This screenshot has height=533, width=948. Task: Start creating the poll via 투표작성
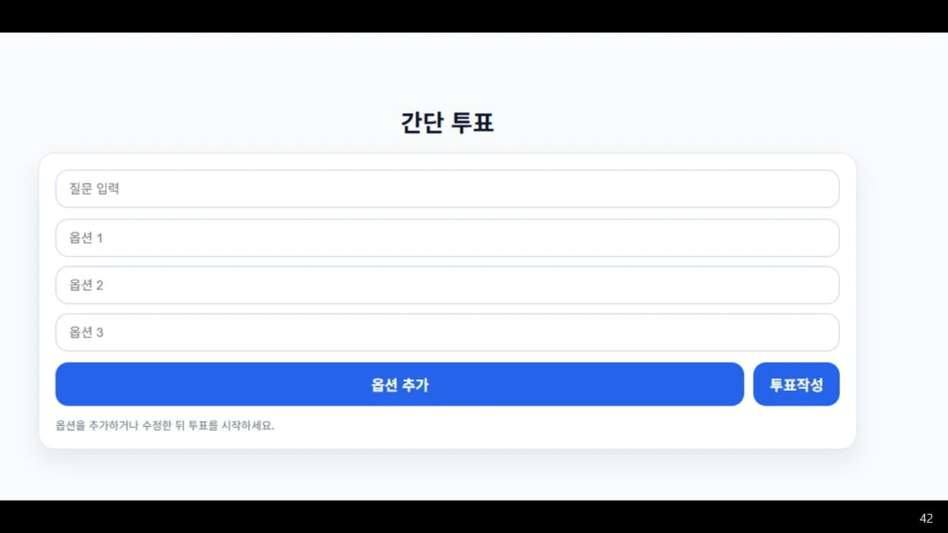tap(796, 384)
